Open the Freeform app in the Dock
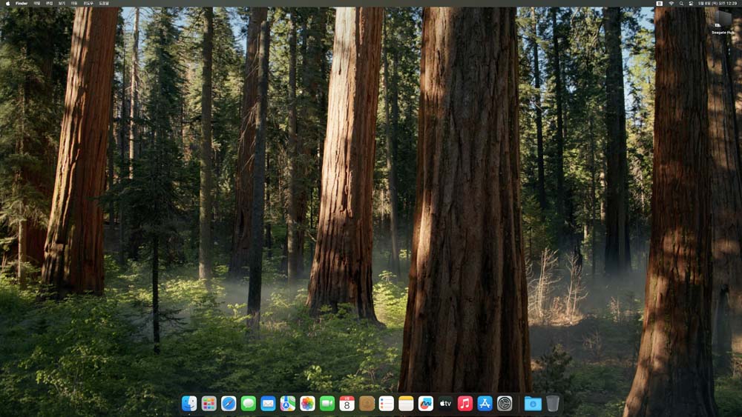 pyautogui.click(x=426, y=404)
